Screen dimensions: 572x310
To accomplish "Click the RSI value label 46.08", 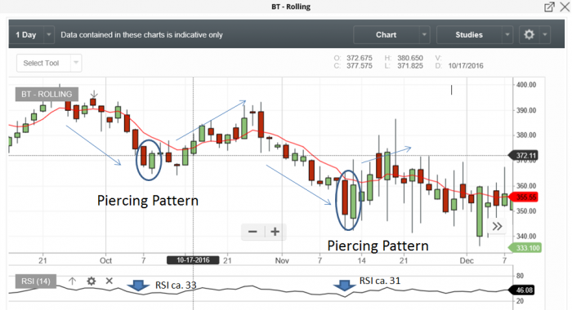I will click(522, 290).
